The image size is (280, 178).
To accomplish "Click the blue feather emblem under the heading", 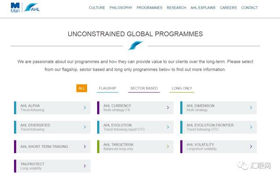I will coord(136,45).
